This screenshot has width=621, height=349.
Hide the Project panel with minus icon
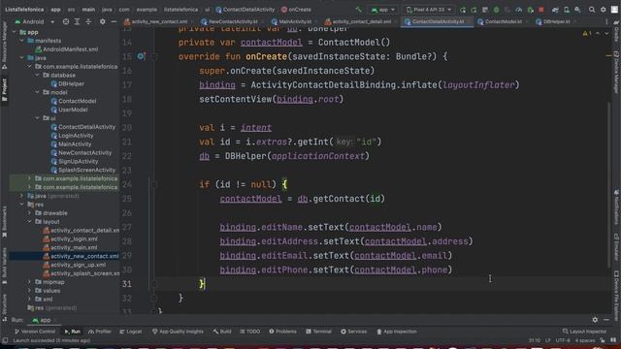pos(114,21)
